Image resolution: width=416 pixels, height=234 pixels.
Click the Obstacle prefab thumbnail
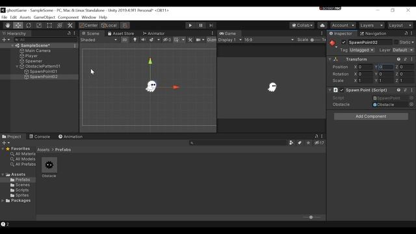click(49, 165)
